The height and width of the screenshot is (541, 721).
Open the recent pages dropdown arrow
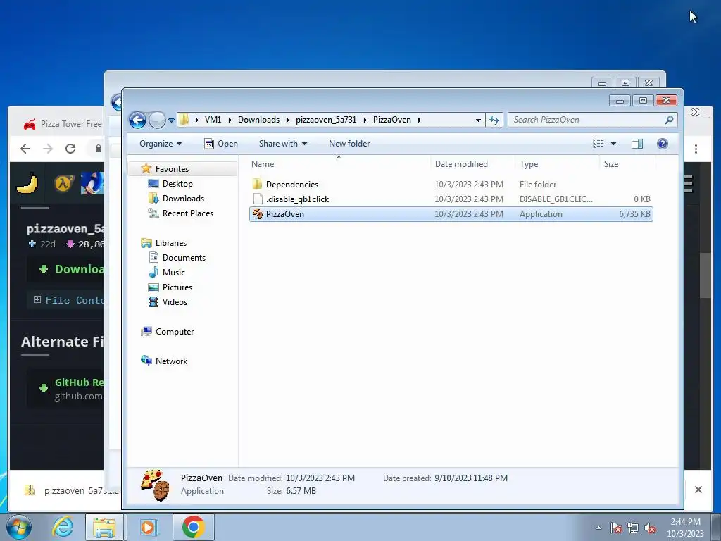click(171, 120)
